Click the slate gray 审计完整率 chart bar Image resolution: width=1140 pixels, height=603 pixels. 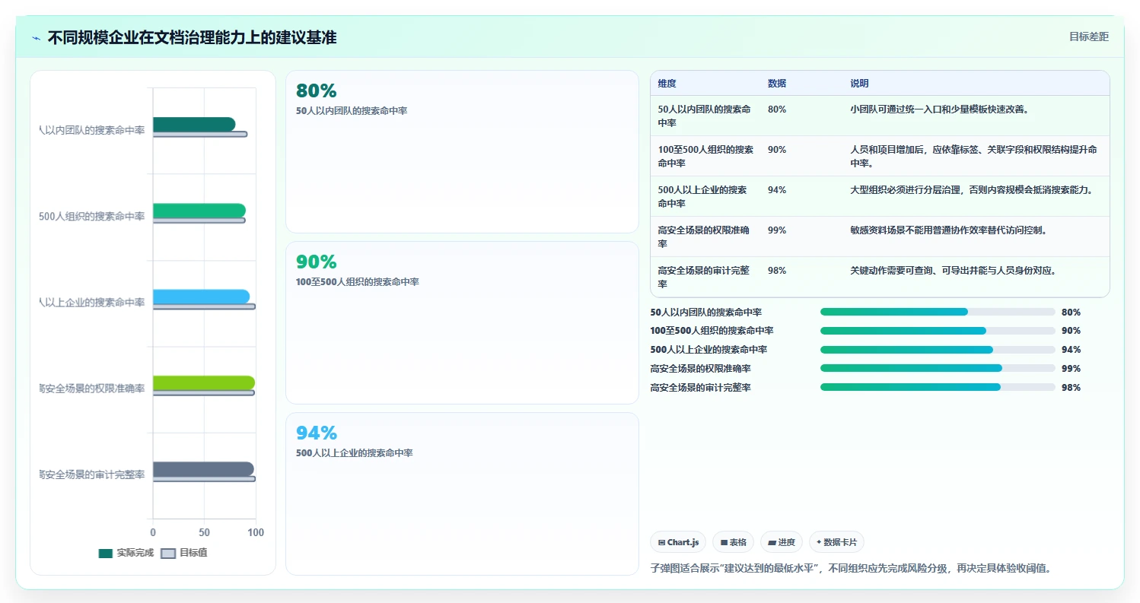(203, 469)
